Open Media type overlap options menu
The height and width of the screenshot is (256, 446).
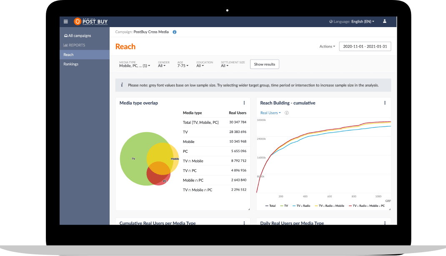click(244, 103)
